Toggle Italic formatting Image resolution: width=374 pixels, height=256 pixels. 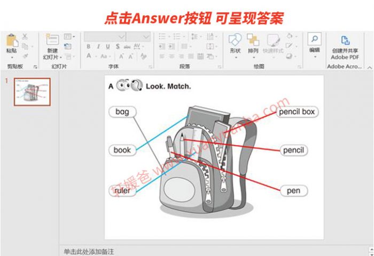pos(98,46)
